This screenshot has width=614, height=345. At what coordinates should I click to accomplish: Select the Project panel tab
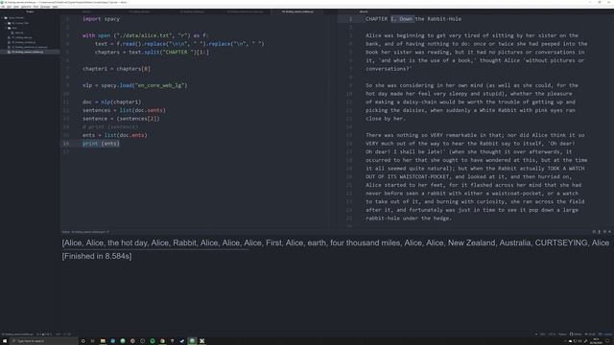click(30, 11)
